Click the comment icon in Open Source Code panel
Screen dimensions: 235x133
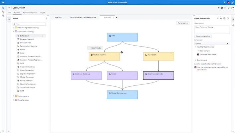point(218,19)
